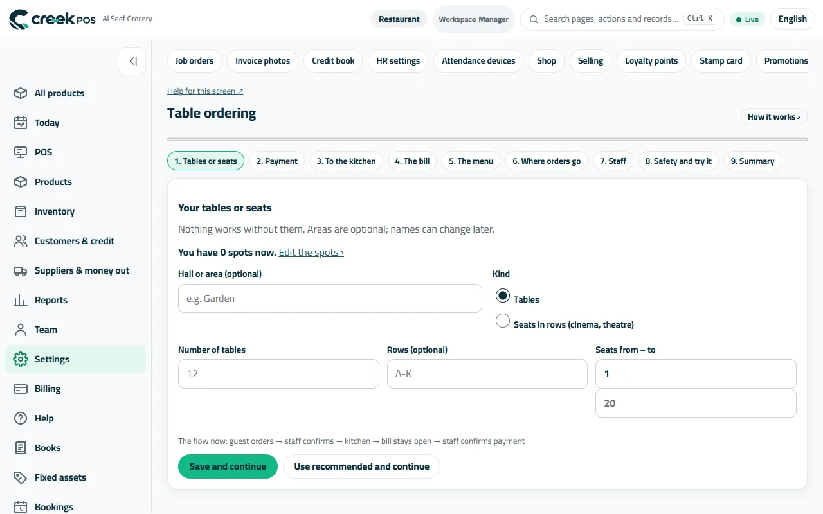Go to step 2 Payment
This screenshot has height=514, width=823.
click(x=277, y=161)
